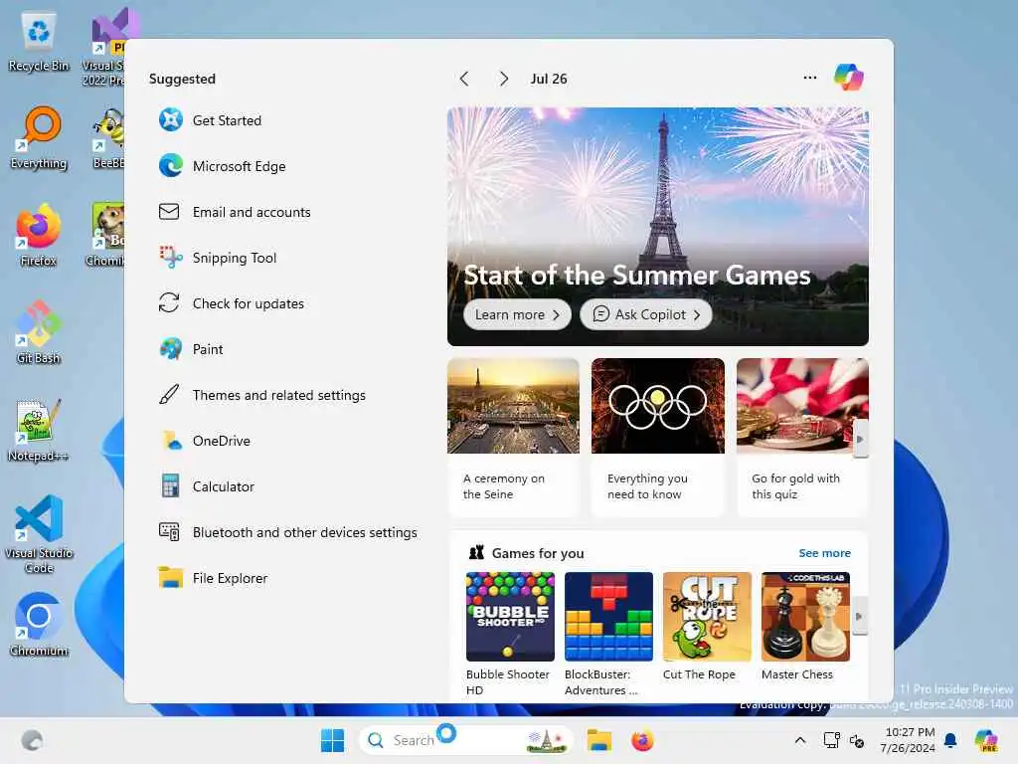Open Master Chess game
The image size is (1018, 764).
(805, 627)
